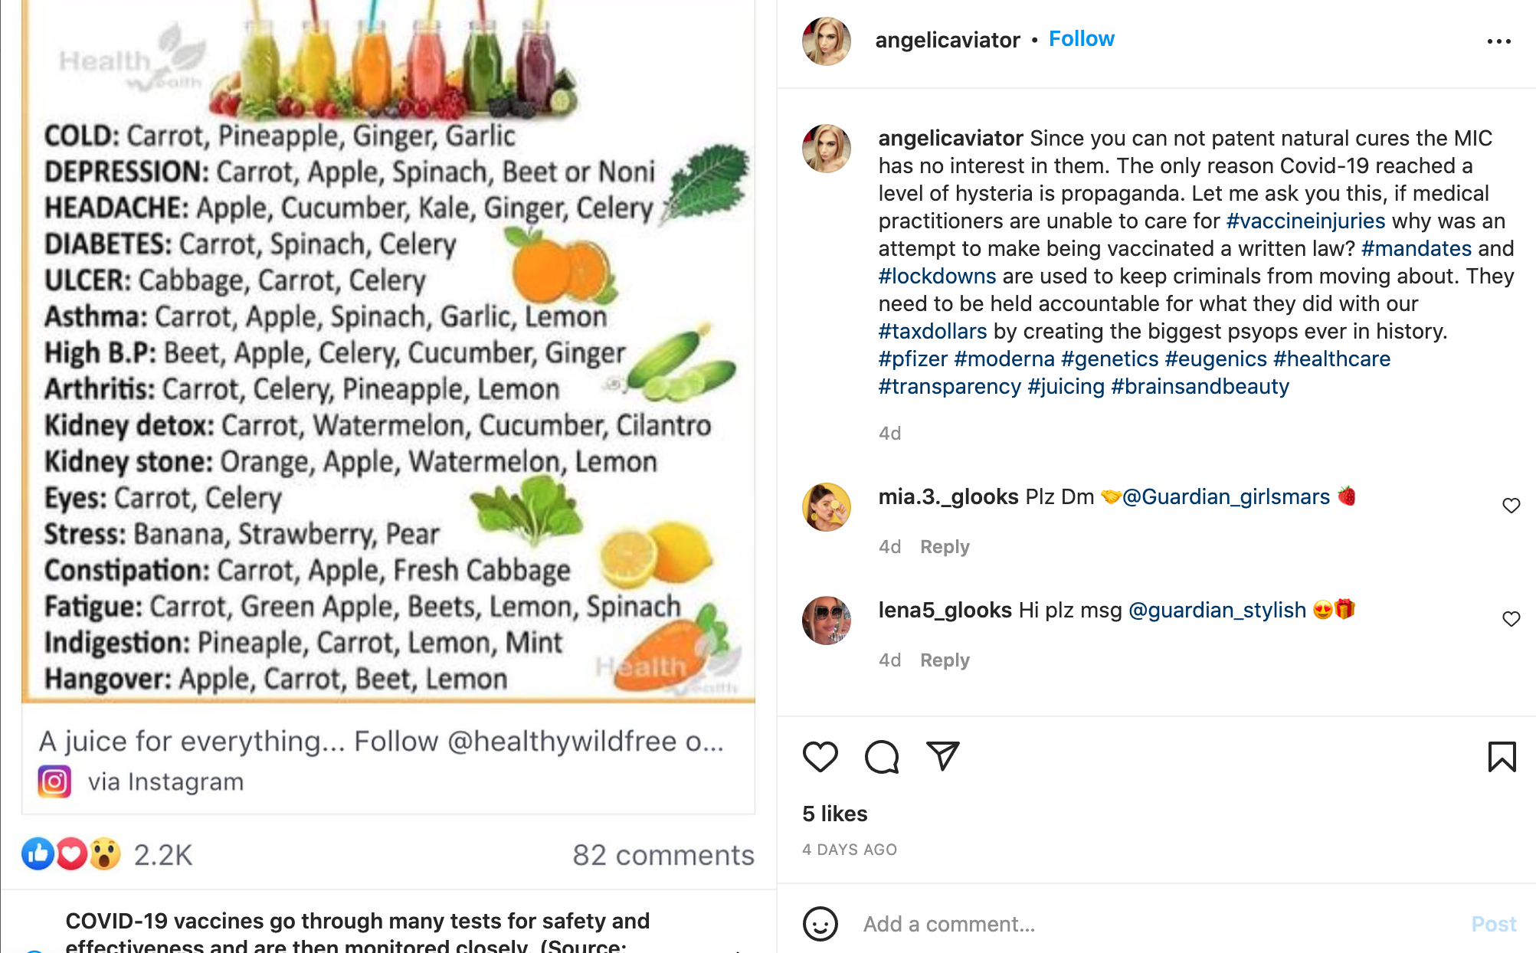This screenshot has width=1536, height=953.
Task: Share post via paper plane icon
Action: click(942, 756)
